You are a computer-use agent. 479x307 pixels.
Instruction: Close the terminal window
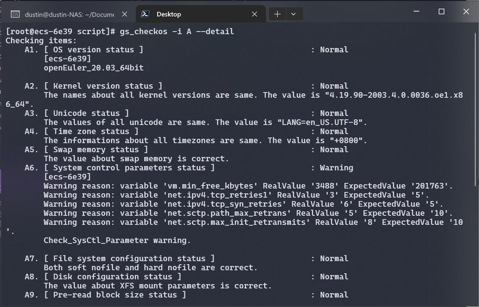[466, 12]
